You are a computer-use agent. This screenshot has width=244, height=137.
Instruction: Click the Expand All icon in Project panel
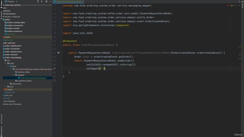tap(38, 2)
